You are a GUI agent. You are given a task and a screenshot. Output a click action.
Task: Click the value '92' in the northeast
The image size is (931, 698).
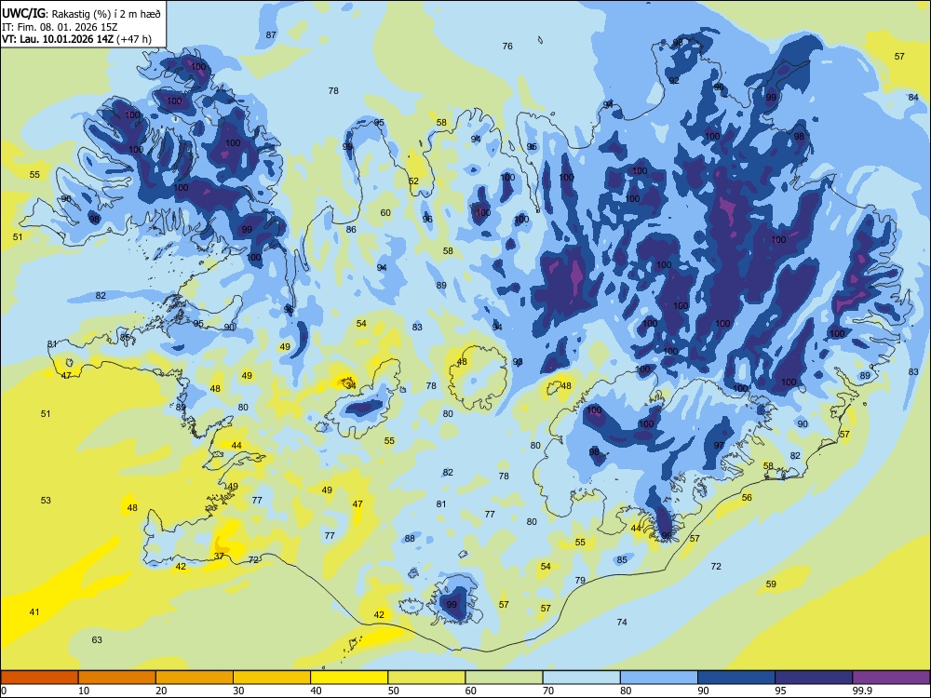tap(674, 81)
